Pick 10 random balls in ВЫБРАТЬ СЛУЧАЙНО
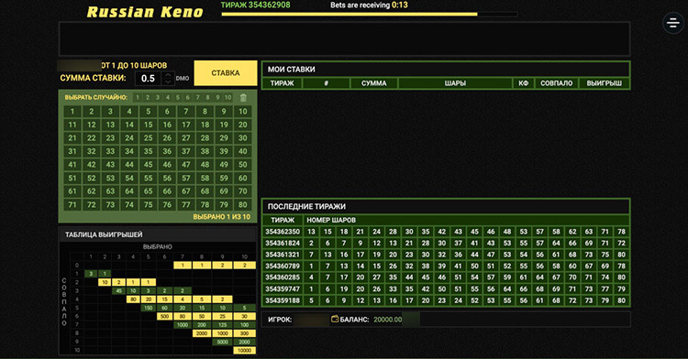 pos(227,97)
